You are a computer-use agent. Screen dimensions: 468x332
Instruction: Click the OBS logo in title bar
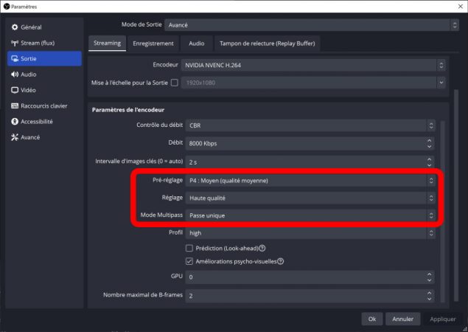(7, 7)
